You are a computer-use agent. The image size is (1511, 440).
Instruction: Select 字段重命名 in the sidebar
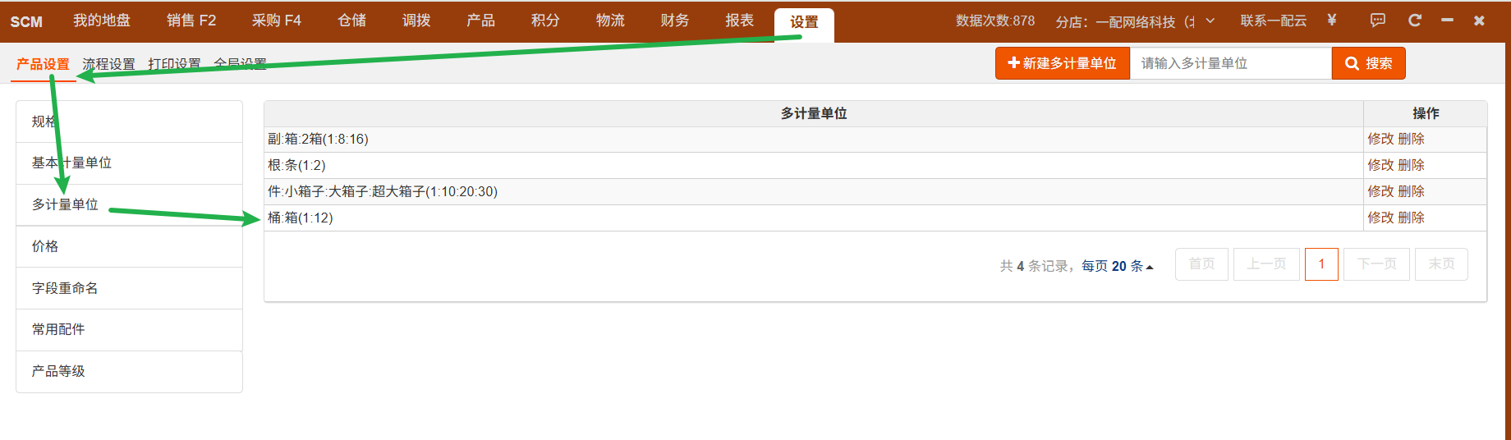coord(65,288)
